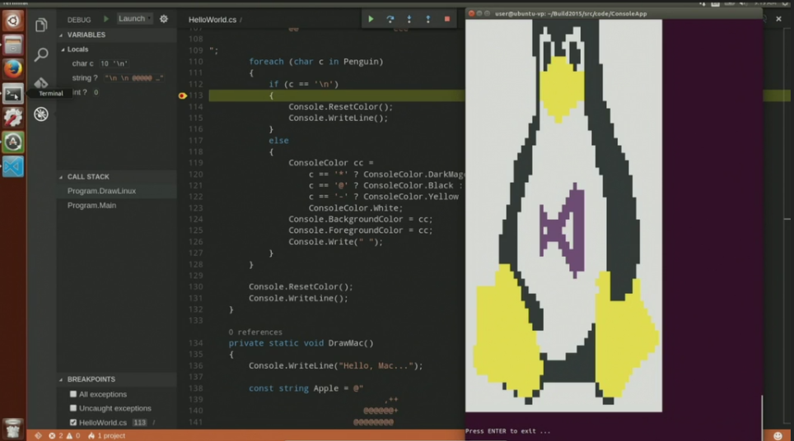Continue execution in debug toolbar
Viewport: 794px width, 441px height.
371,19
